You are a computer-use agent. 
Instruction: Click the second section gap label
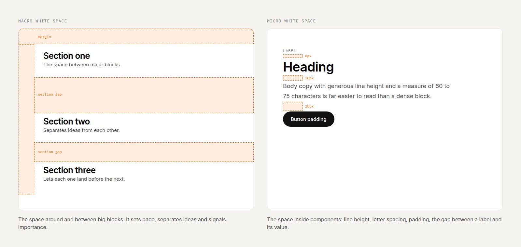click(x=50, y=152)
